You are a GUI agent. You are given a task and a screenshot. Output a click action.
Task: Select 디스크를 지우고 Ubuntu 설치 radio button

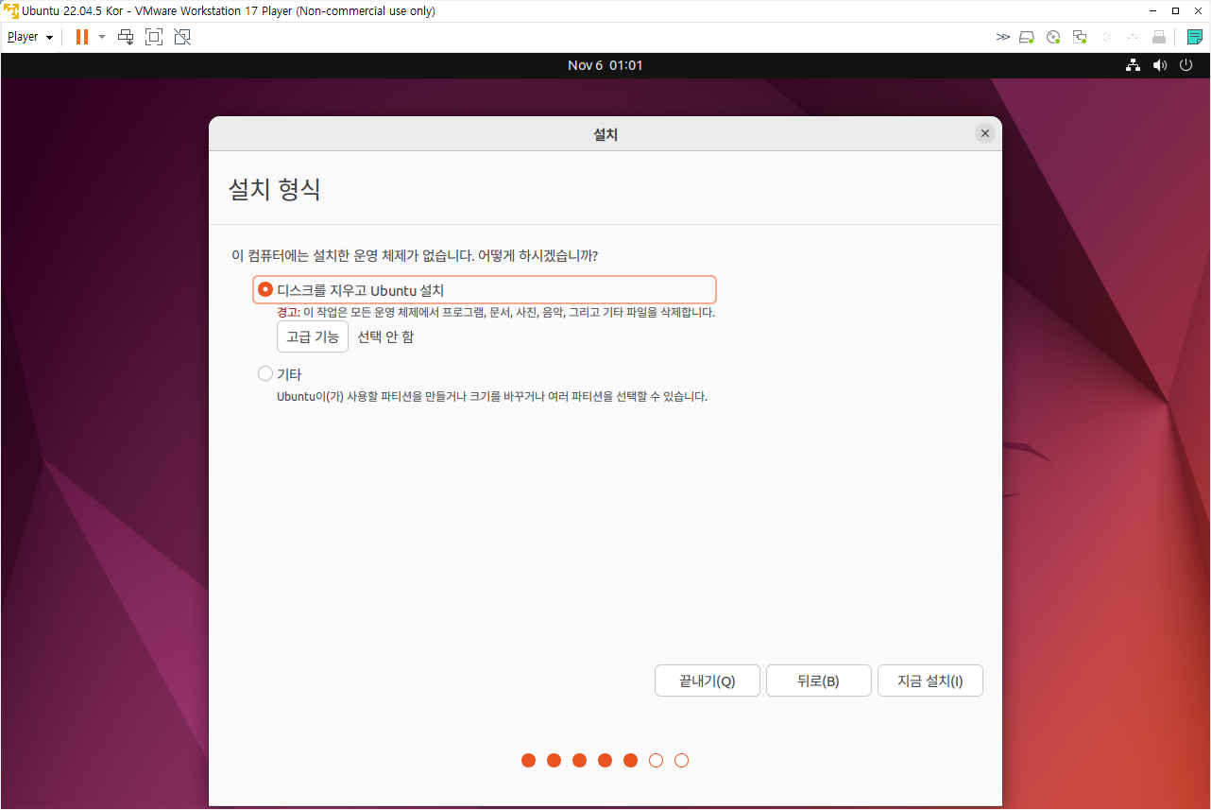[x=265, y=289]
